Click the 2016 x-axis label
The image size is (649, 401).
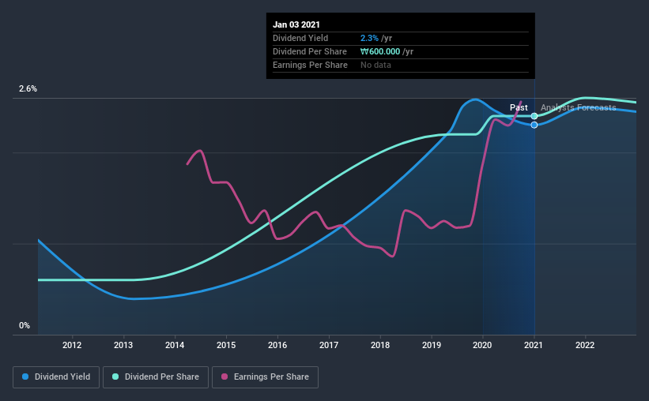click(277, 345)
